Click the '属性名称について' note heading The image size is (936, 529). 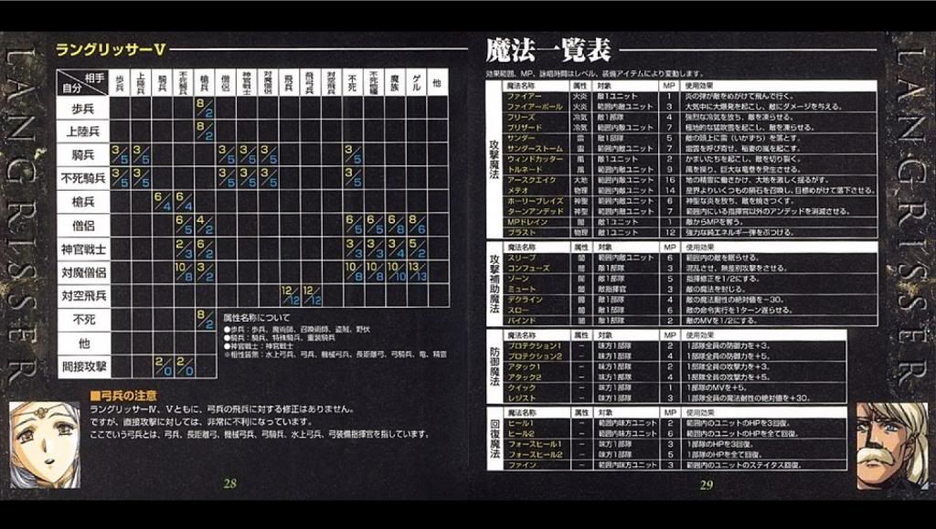pos(256,318)
